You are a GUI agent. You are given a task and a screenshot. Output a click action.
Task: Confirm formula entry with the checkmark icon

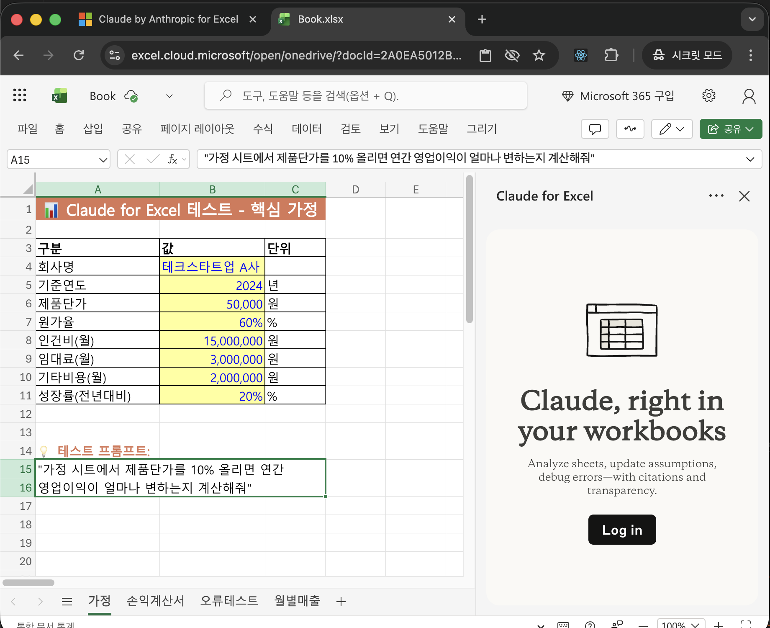(153, 159)
